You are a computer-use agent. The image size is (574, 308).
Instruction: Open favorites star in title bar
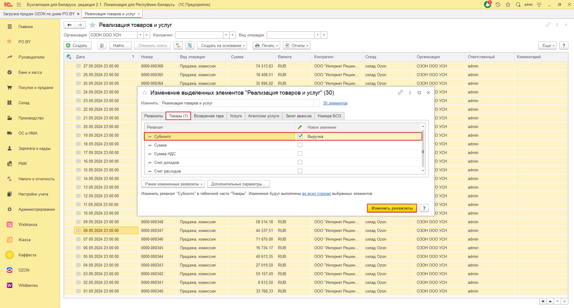point(508,4)
